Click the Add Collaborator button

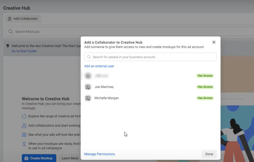coord(23,19)
